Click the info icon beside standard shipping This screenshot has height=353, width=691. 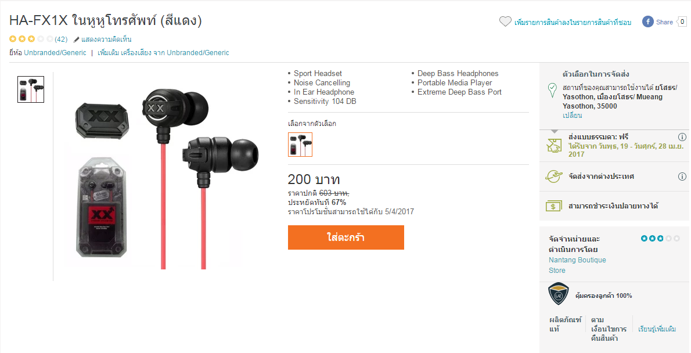point(682,137)
